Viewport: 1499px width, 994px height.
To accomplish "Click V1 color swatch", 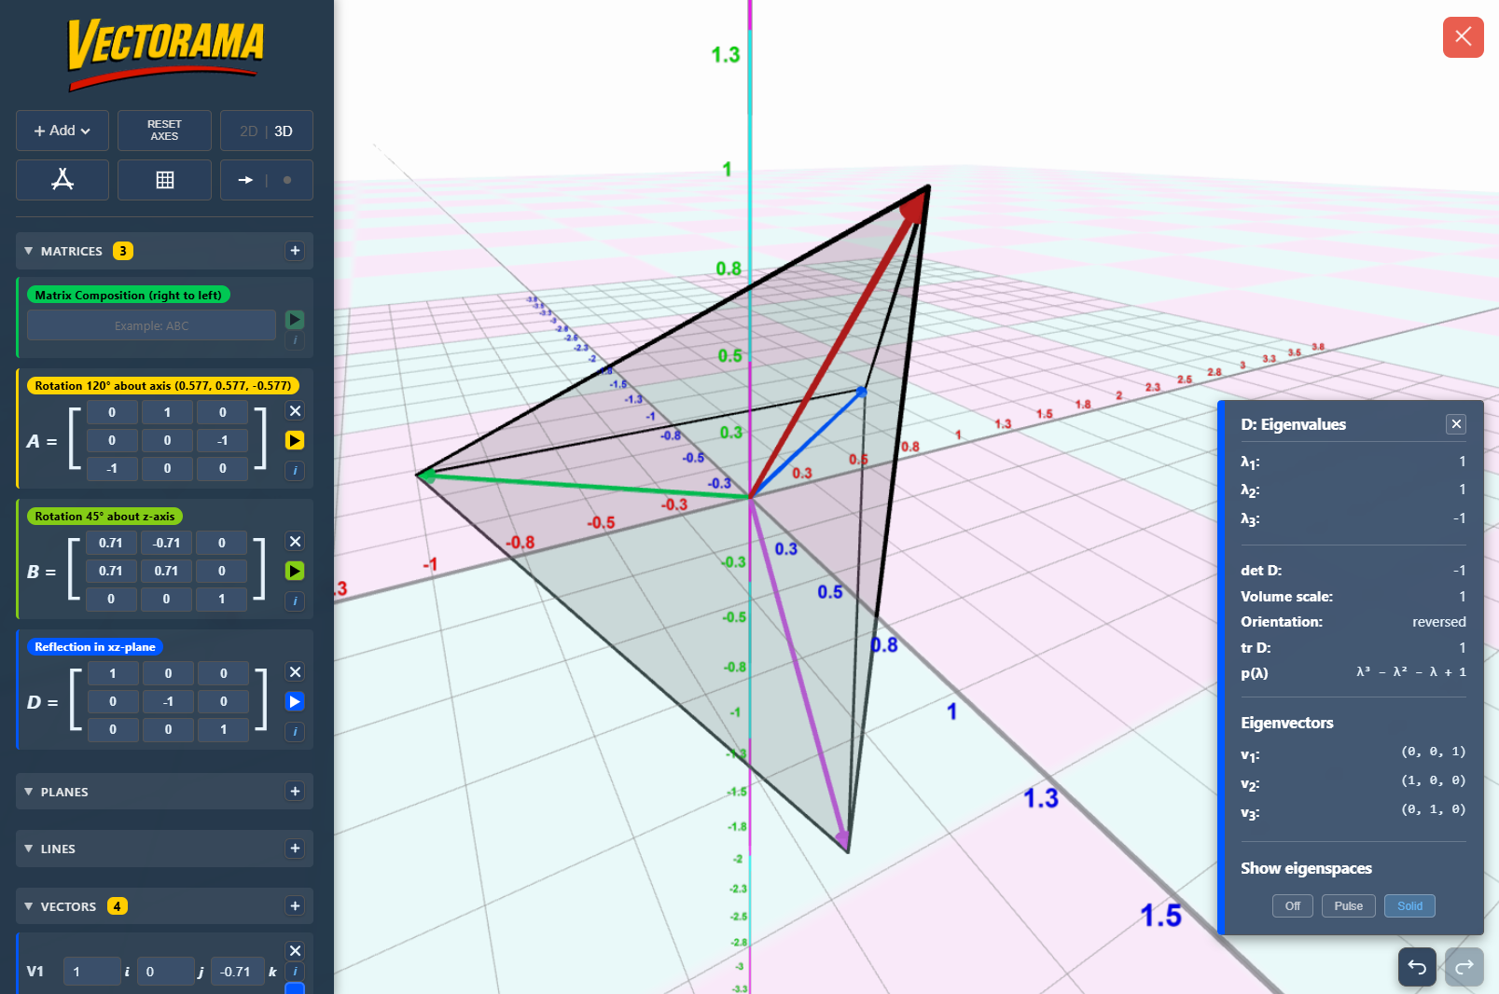I will tap(295, 988).
